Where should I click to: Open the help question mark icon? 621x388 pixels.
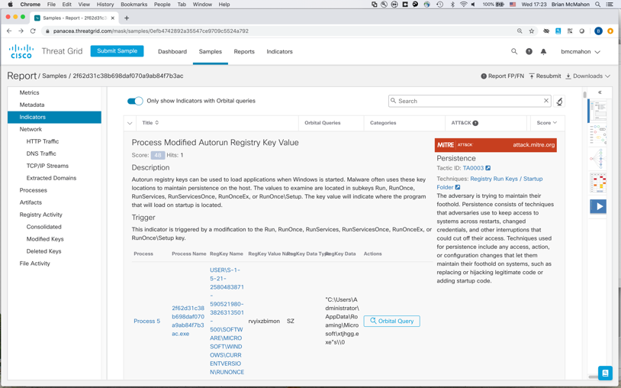[x=529, y=52]
